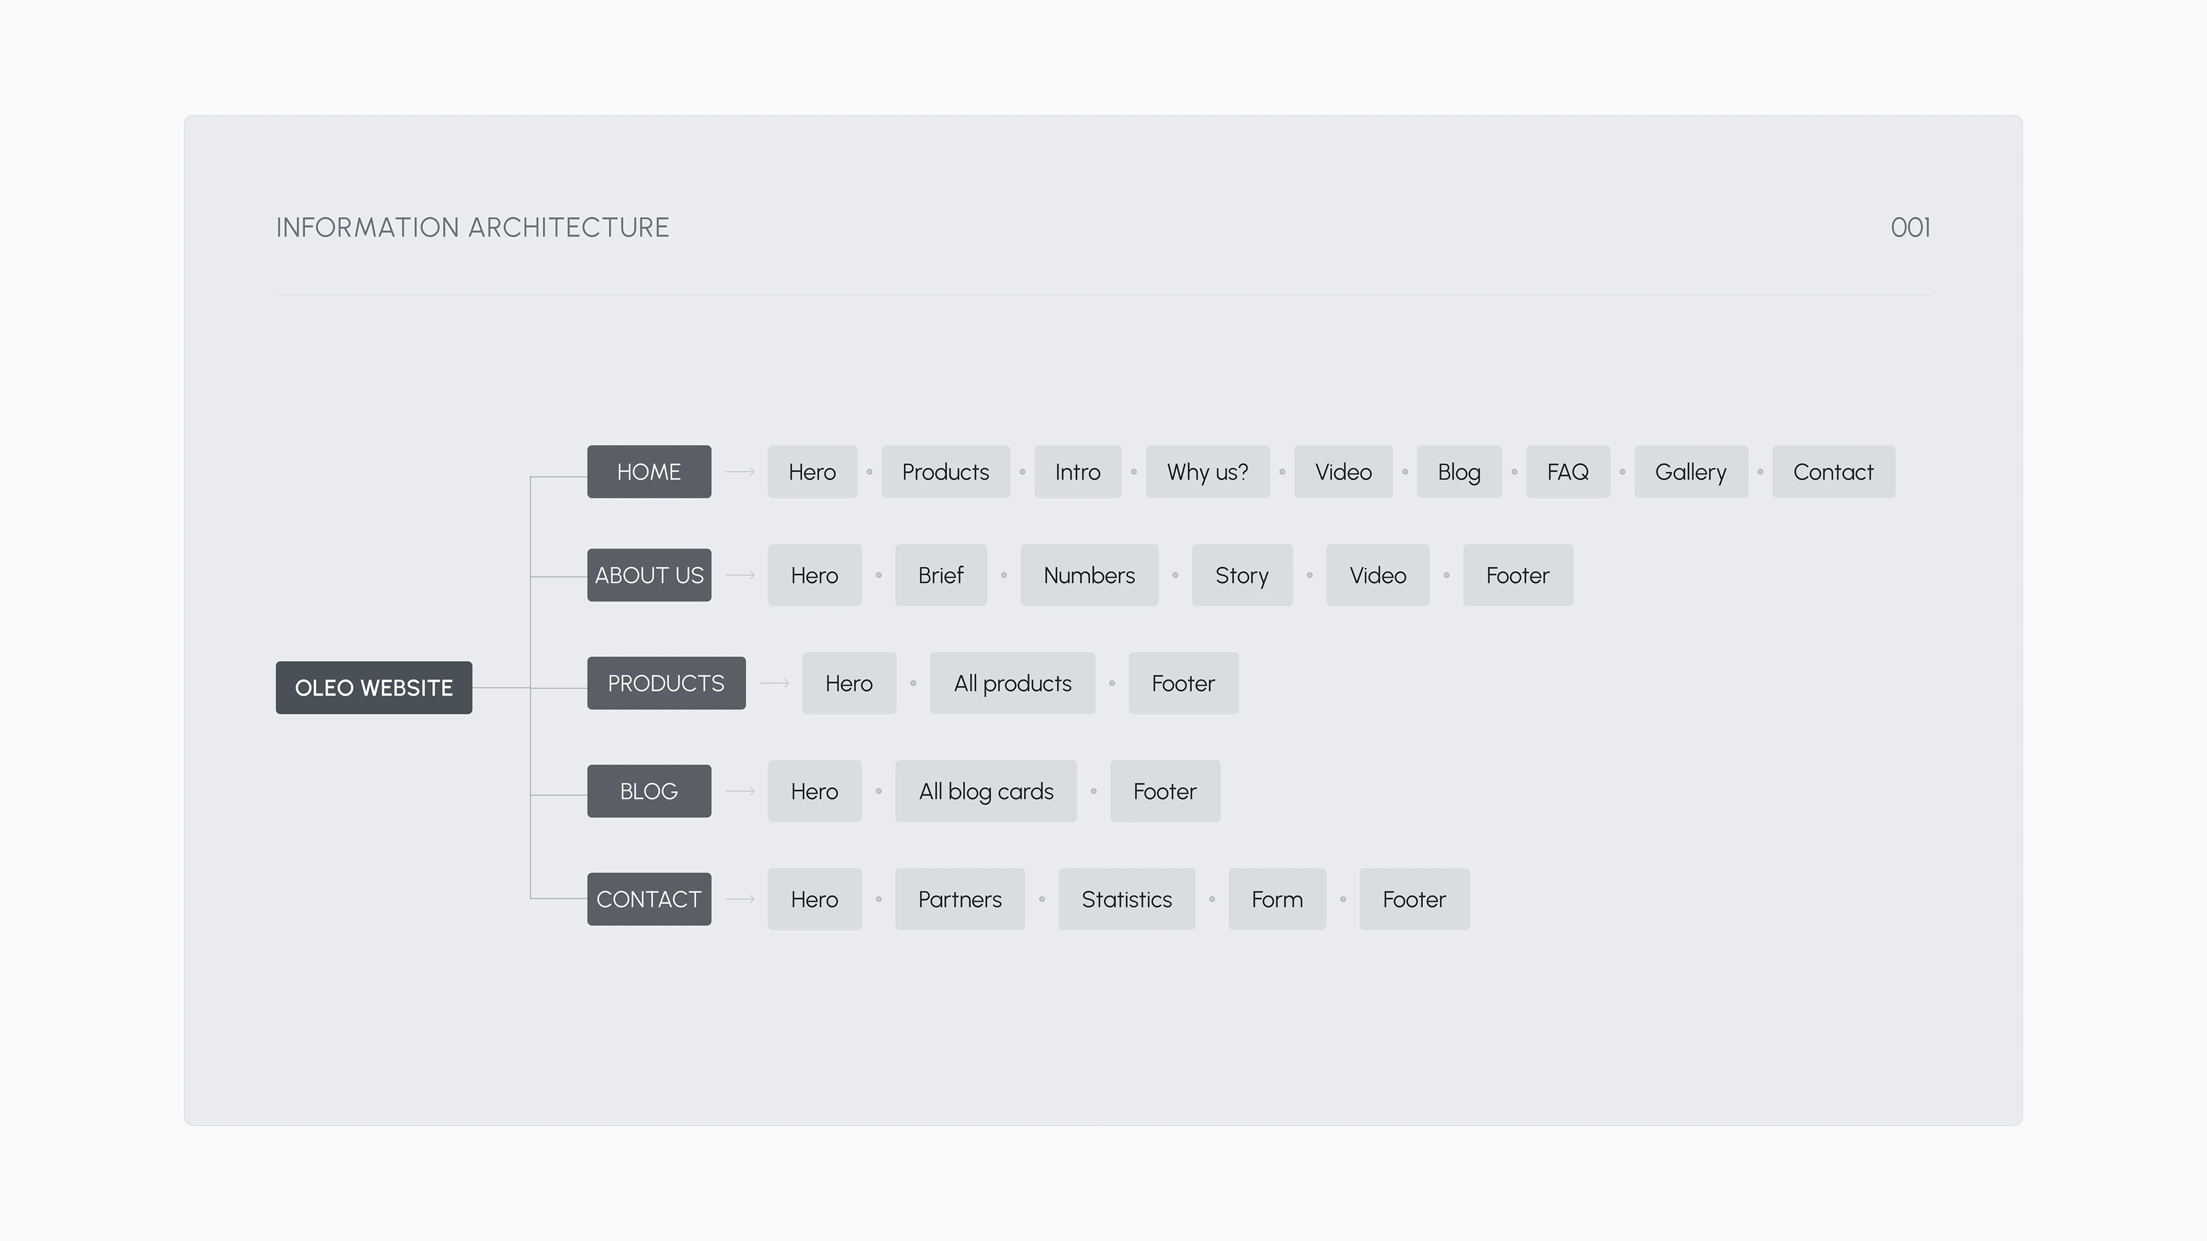Screen dimensions: 2207x1241
Task: Click the OLEO WEBSITE root node
Action: click(x=374, y=688)
